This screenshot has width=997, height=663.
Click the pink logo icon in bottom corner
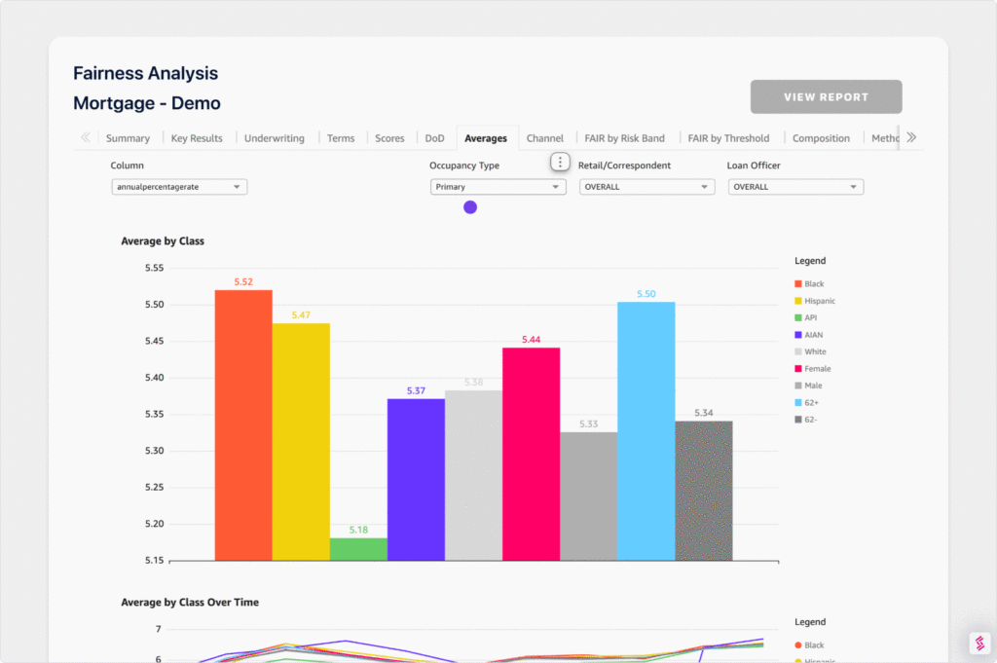pos(979,644)
